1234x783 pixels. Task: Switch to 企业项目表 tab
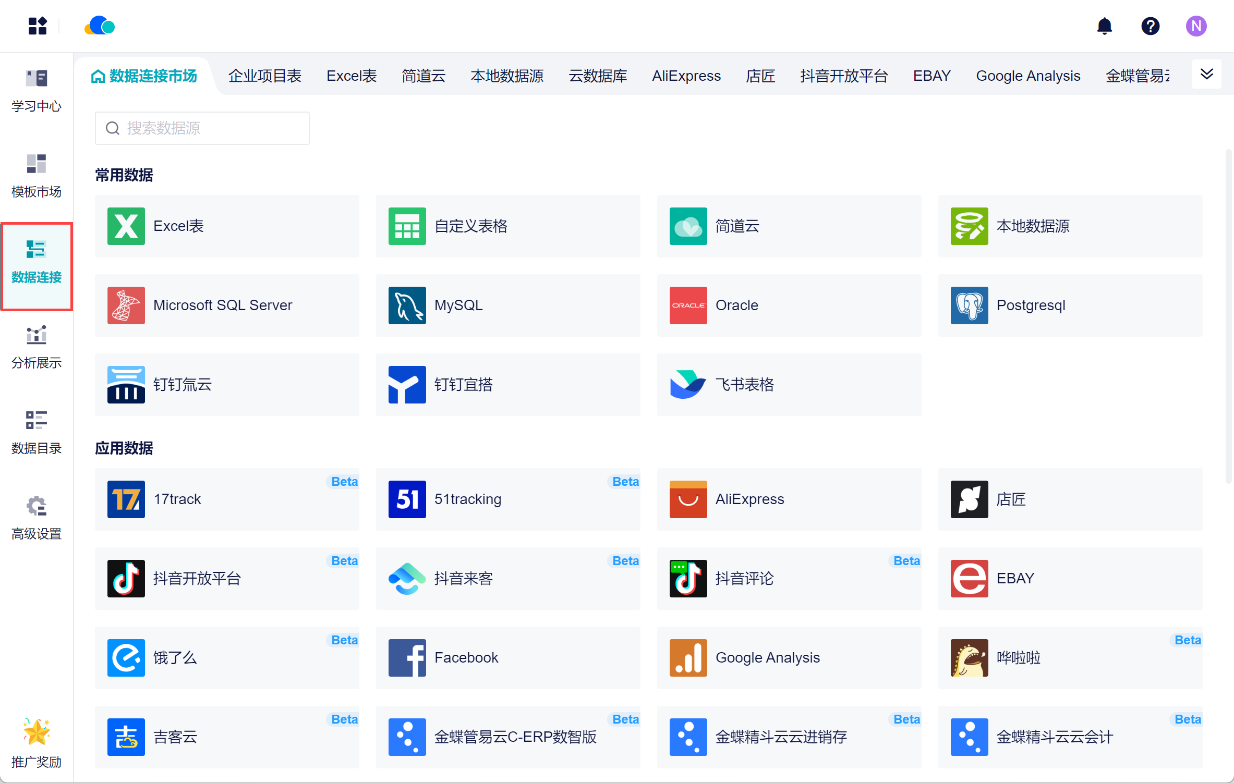coord(265,76)
